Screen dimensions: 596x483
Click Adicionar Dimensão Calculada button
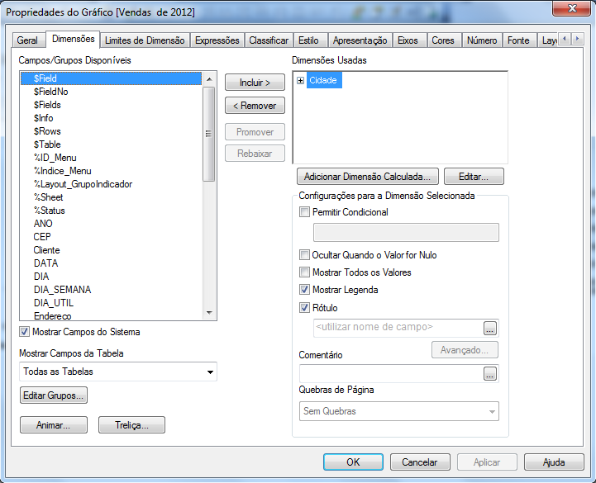[367, 177]
